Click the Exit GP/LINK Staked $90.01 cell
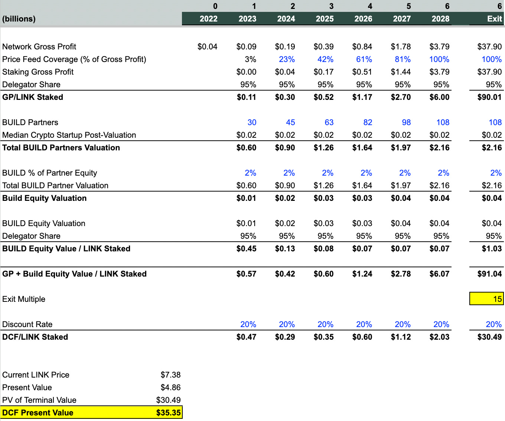 pos(489,97)
